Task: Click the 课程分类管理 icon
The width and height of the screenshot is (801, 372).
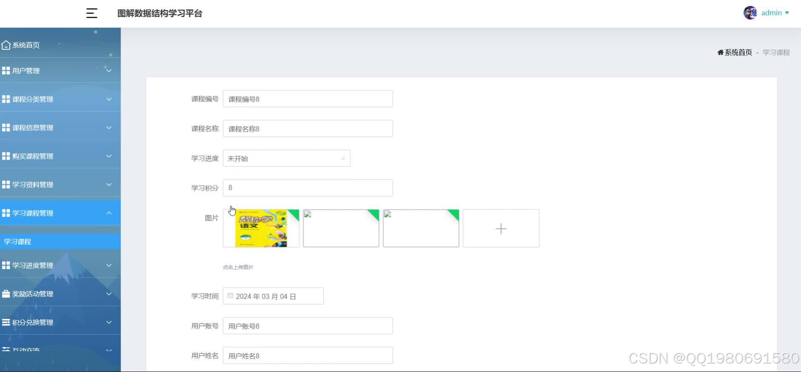Action: [6, 99]
